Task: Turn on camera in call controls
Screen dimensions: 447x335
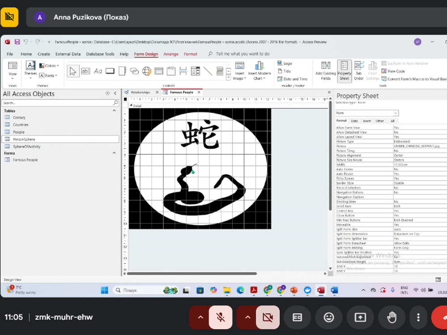Action: pyautogui.click(x=268, y=317)
